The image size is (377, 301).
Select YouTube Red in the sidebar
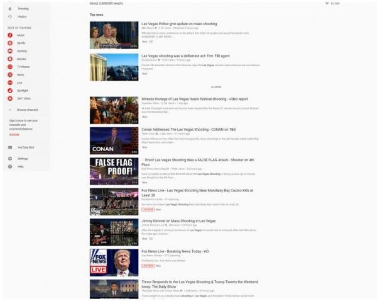coord(26,147)
